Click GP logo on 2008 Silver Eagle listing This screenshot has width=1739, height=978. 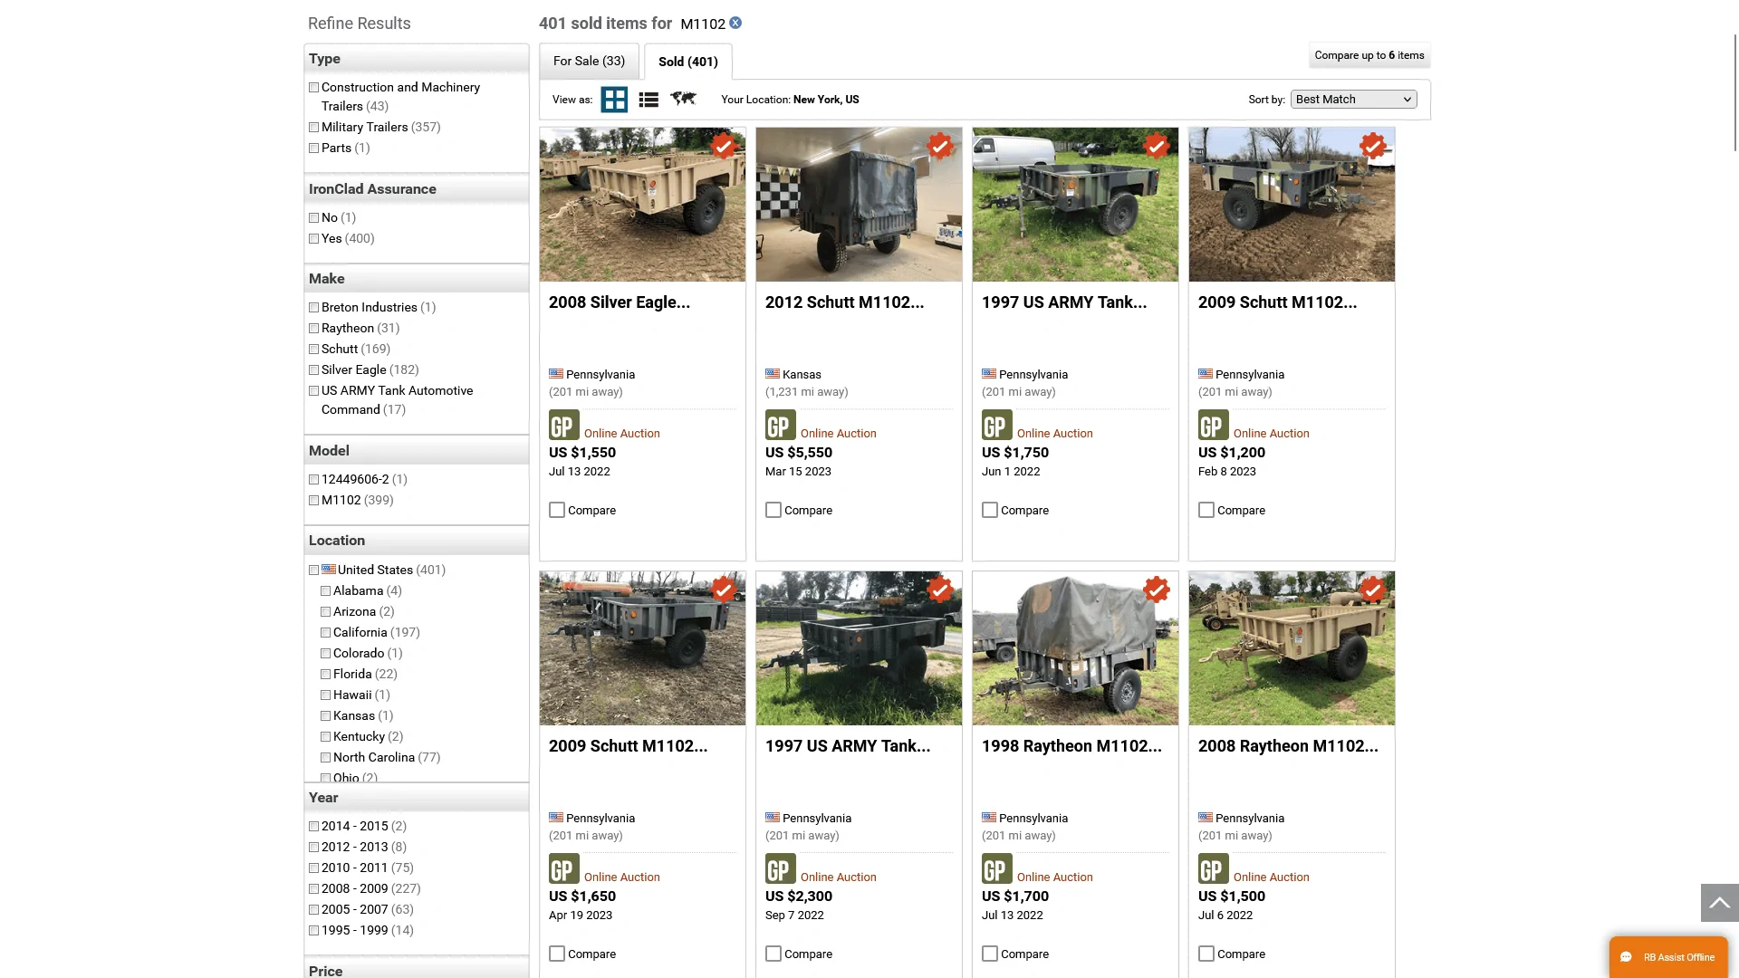pyautogui.click(x=563, y=425)
